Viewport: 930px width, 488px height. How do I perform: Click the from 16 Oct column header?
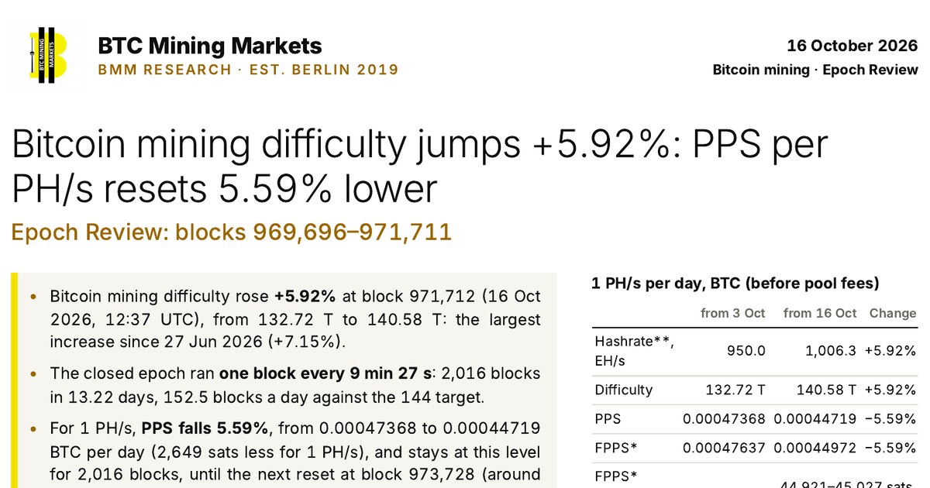pos(820,314)
